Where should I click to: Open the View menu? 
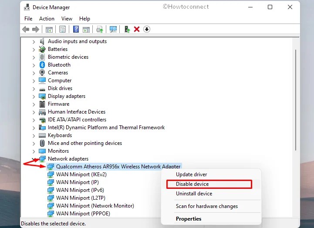67,19
